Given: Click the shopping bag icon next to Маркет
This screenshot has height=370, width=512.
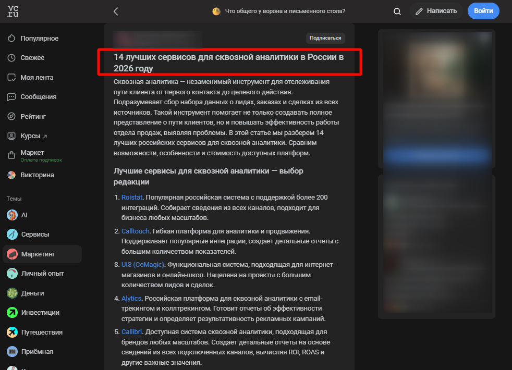Looking at the screenshot, I should tap(11, 155).
